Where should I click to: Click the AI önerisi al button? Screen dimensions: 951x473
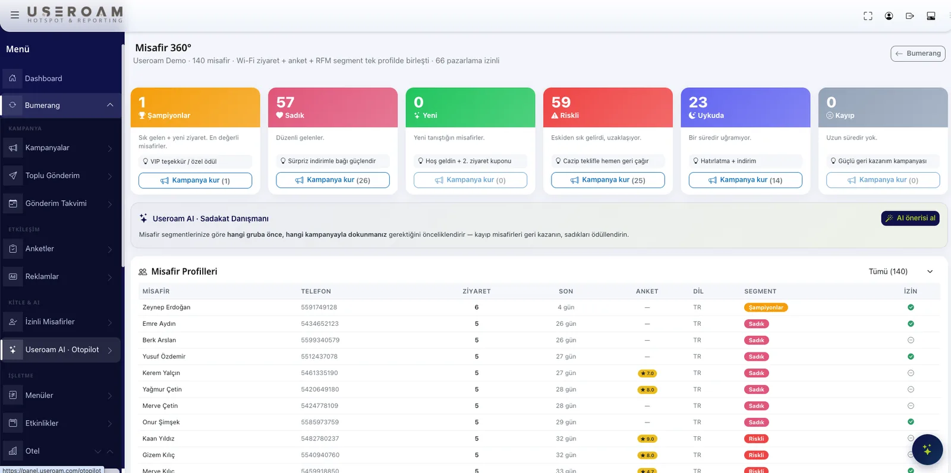coord(911,218)
